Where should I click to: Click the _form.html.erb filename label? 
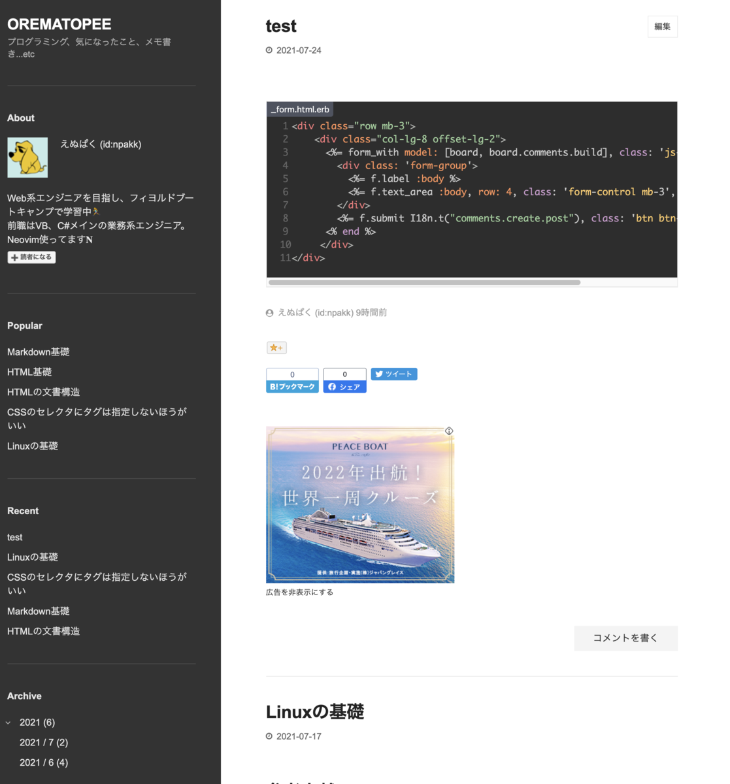click(x=300, y=109)
